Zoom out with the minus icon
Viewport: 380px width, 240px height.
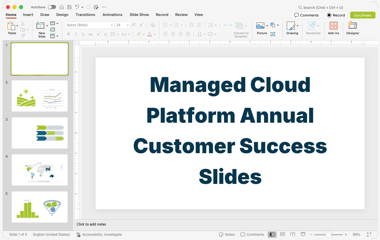pyautogui.click(x=311, y=235)
